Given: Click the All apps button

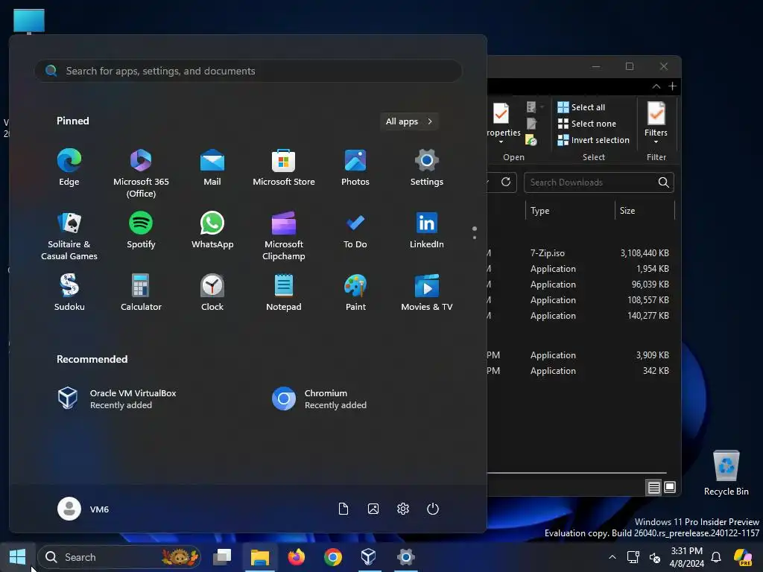Looking at the screenshot, I should tap(409, 121).
